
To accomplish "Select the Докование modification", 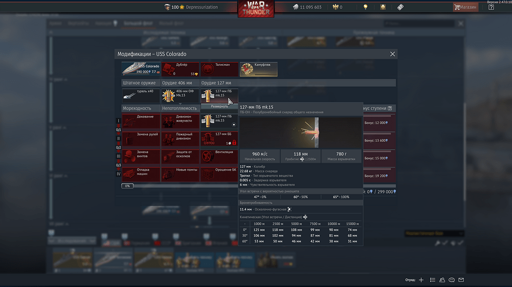I will tap(141, 121).
